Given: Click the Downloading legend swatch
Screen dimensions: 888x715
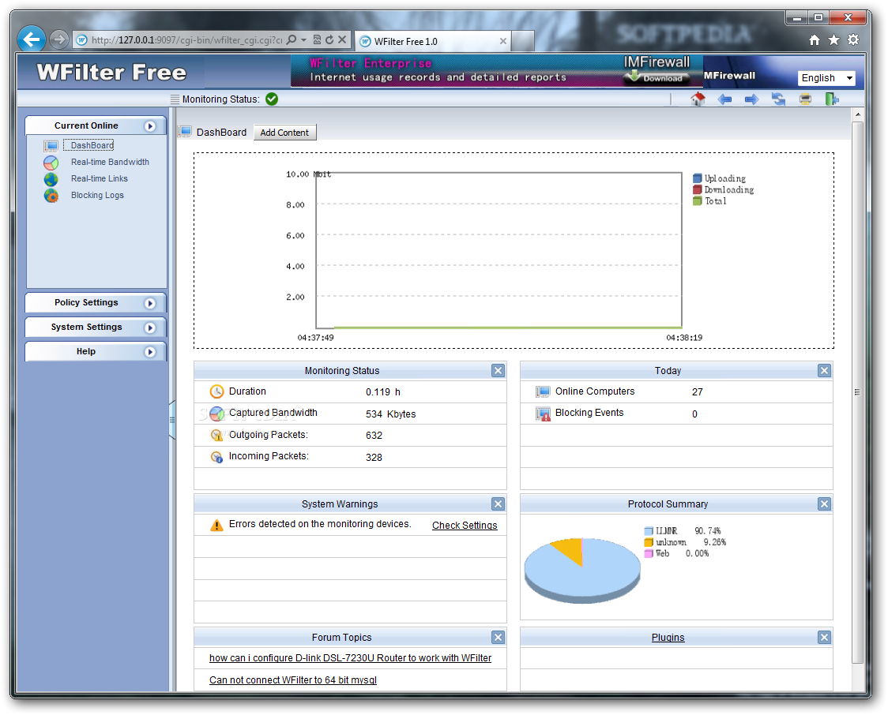Looking at the screenshot, I should 697,190.
